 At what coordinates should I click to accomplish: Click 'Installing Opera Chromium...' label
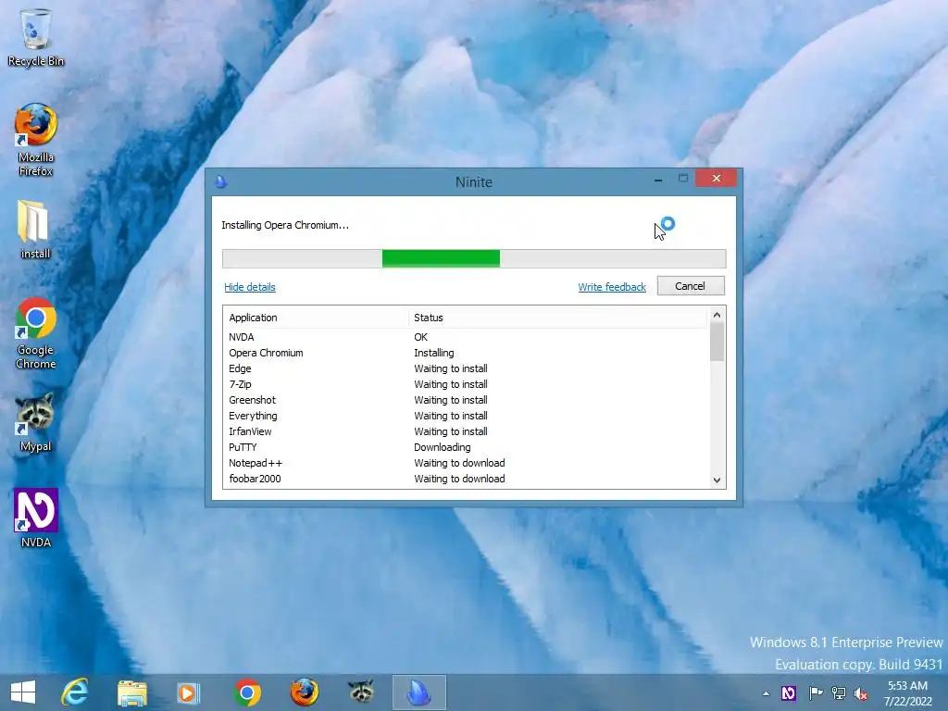click(x=285, y=225)
